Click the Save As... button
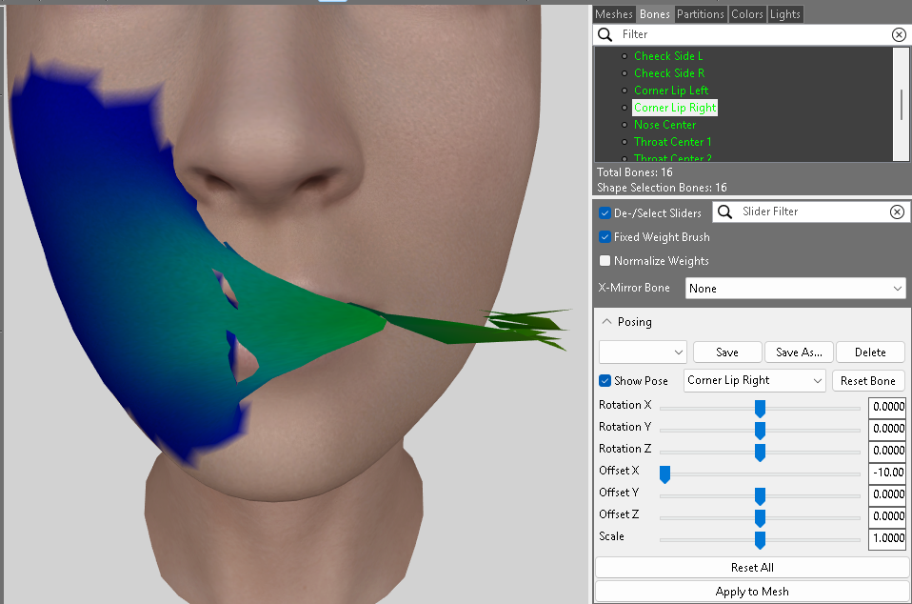This screenshot has width=912, height=604. [799, 352]
